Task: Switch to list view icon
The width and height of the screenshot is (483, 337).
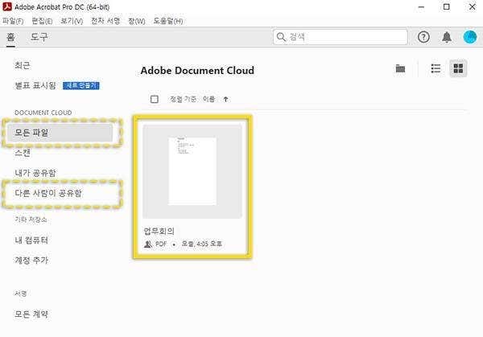Action: (x=436, y=68)
